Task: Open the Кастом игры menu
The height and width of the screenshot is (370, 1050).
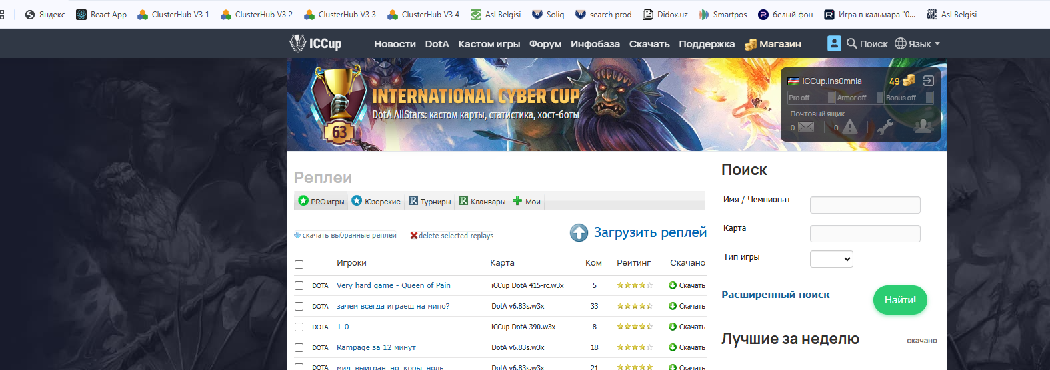Action: click(x=489, y=44)
